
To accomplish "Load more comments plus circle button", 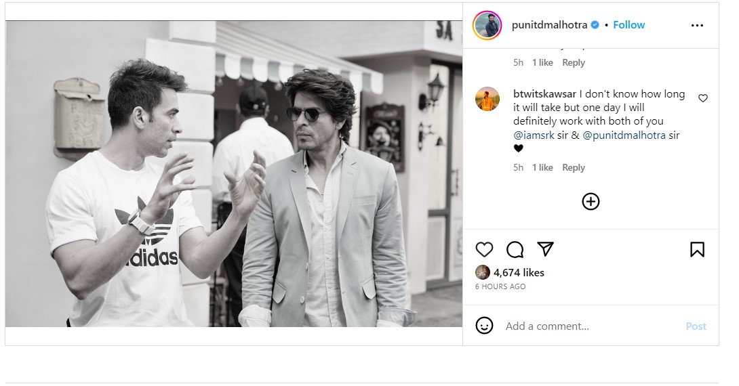I will pyautogui.click(x=591, y=201).
